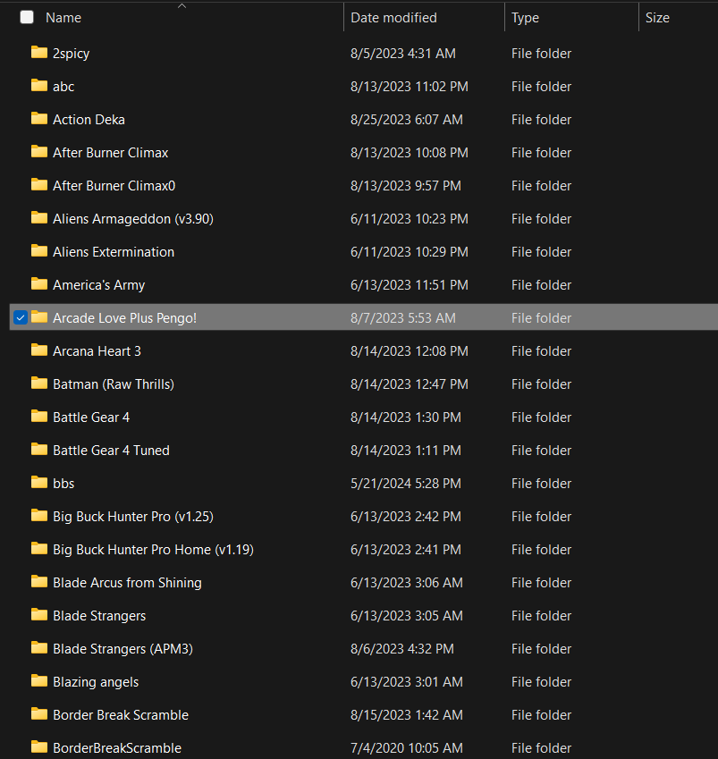The image size is (718, 759).
Task: Click the Action Deka folder icon
Action: click(39, 119)
